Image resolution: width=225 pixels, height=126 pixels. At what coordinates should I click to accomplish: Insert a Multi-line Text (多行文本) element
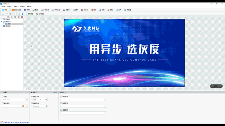[45, 10]
